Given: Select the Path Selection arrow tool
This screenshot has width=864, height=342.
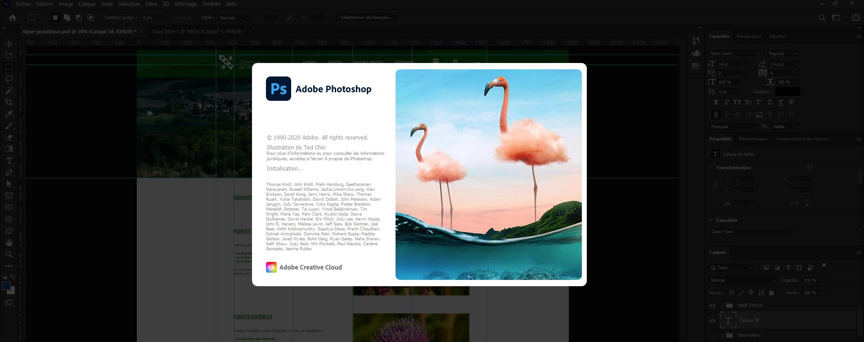Looking at the screenshot, I should [9, 184].
